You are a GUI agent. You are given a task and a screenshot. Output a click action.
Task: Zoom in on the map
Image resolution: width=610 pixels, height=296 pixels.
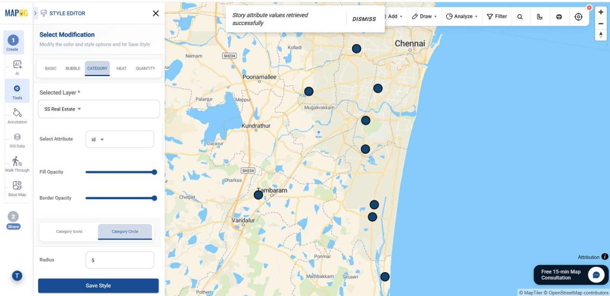601,12
